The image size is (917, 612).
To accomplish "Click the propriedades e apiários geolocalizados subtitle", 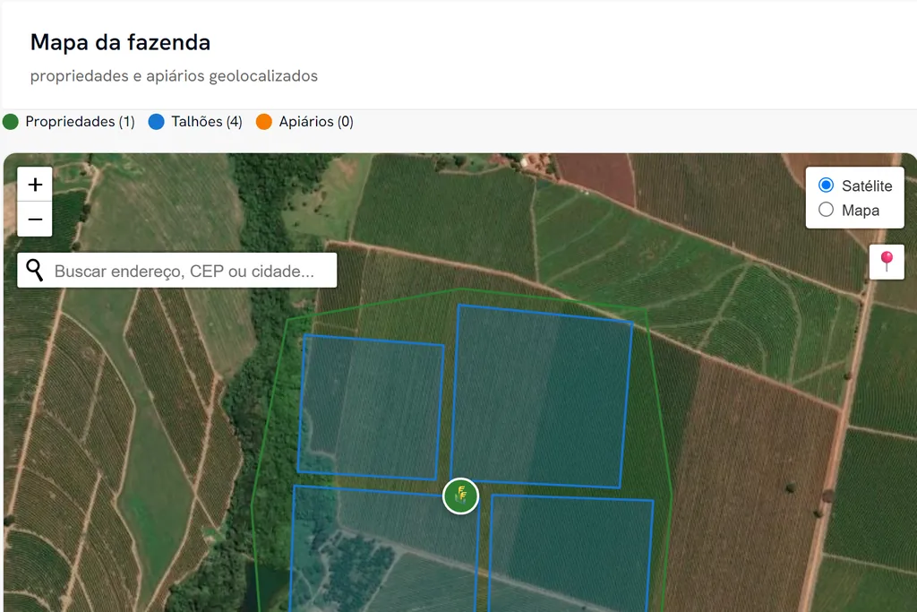I will [174, 76].
